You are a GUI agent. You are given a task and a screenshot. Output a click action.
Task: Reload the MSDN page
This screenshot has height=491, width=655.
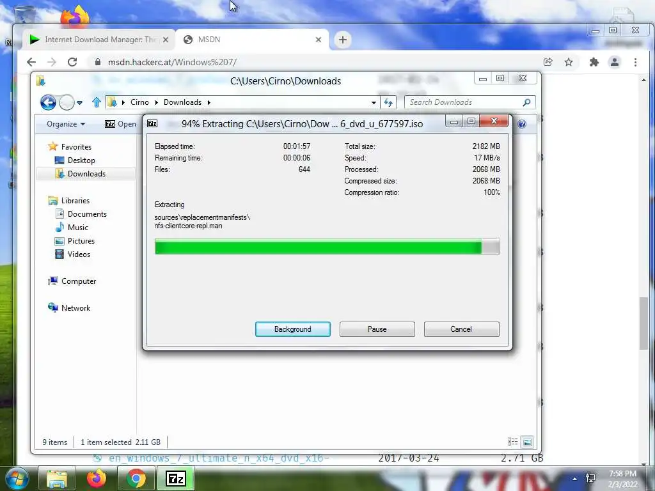[72, 62]
